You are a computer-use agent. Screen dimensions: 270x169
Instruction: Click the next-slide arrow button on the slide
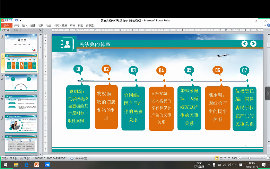click(253, 44)
